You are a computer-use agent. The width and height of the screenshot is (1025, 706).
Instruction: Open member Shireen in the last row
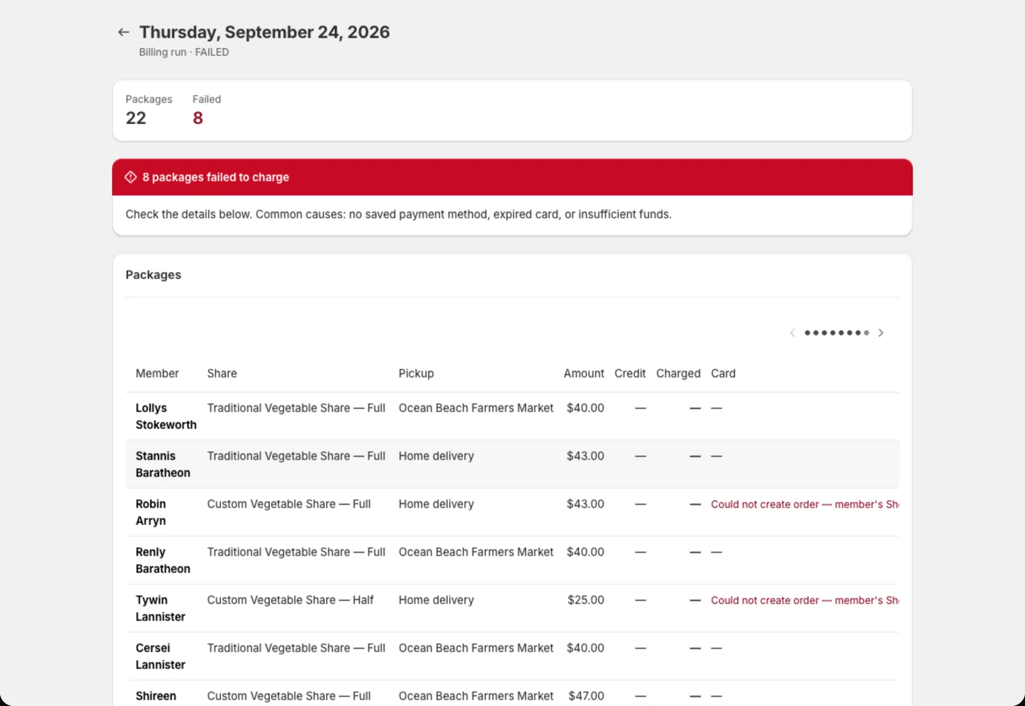[x=156, y=696]
